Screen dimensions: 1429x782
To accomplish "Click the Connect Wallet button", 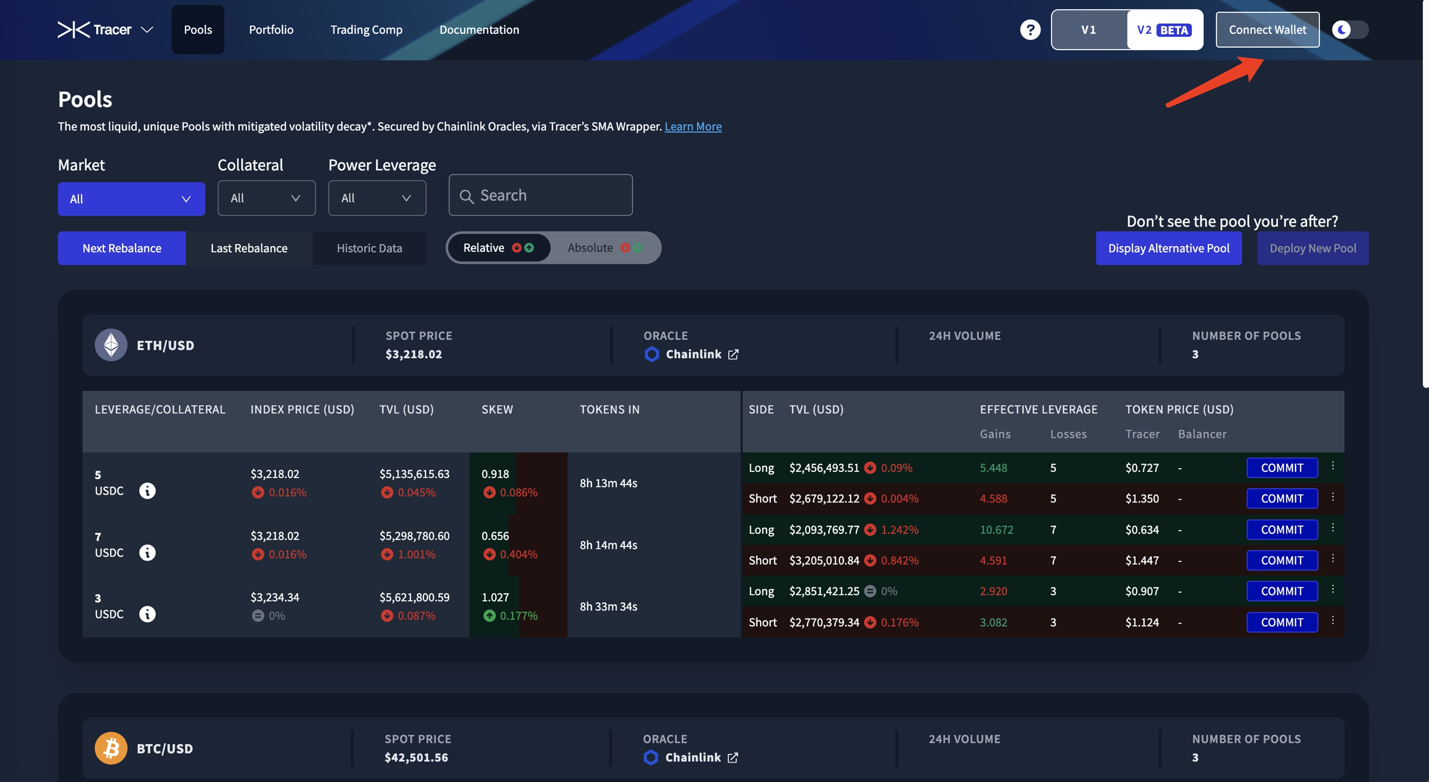I will pyautogui.click(x=1267, y=29).
